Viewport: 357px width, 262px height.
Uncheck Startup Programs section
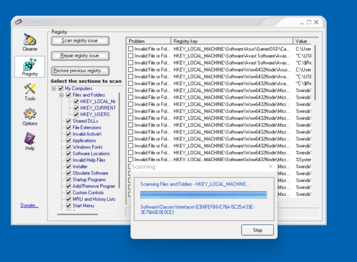(69, 179)
